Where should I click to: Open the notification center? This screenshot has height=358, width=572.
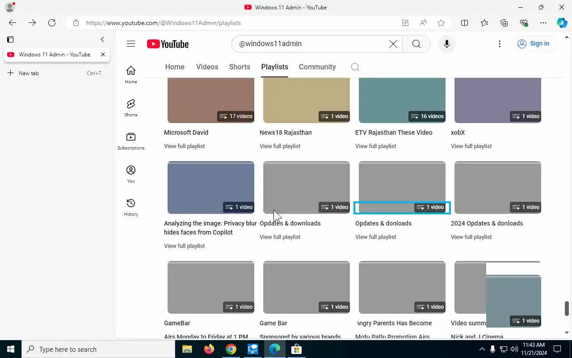point(557,349)
